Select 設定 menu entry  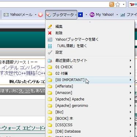tap(90, 52)
